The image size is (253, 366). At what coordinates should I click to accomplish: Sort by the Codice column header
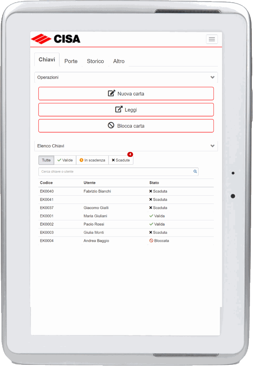pos(46,183)
